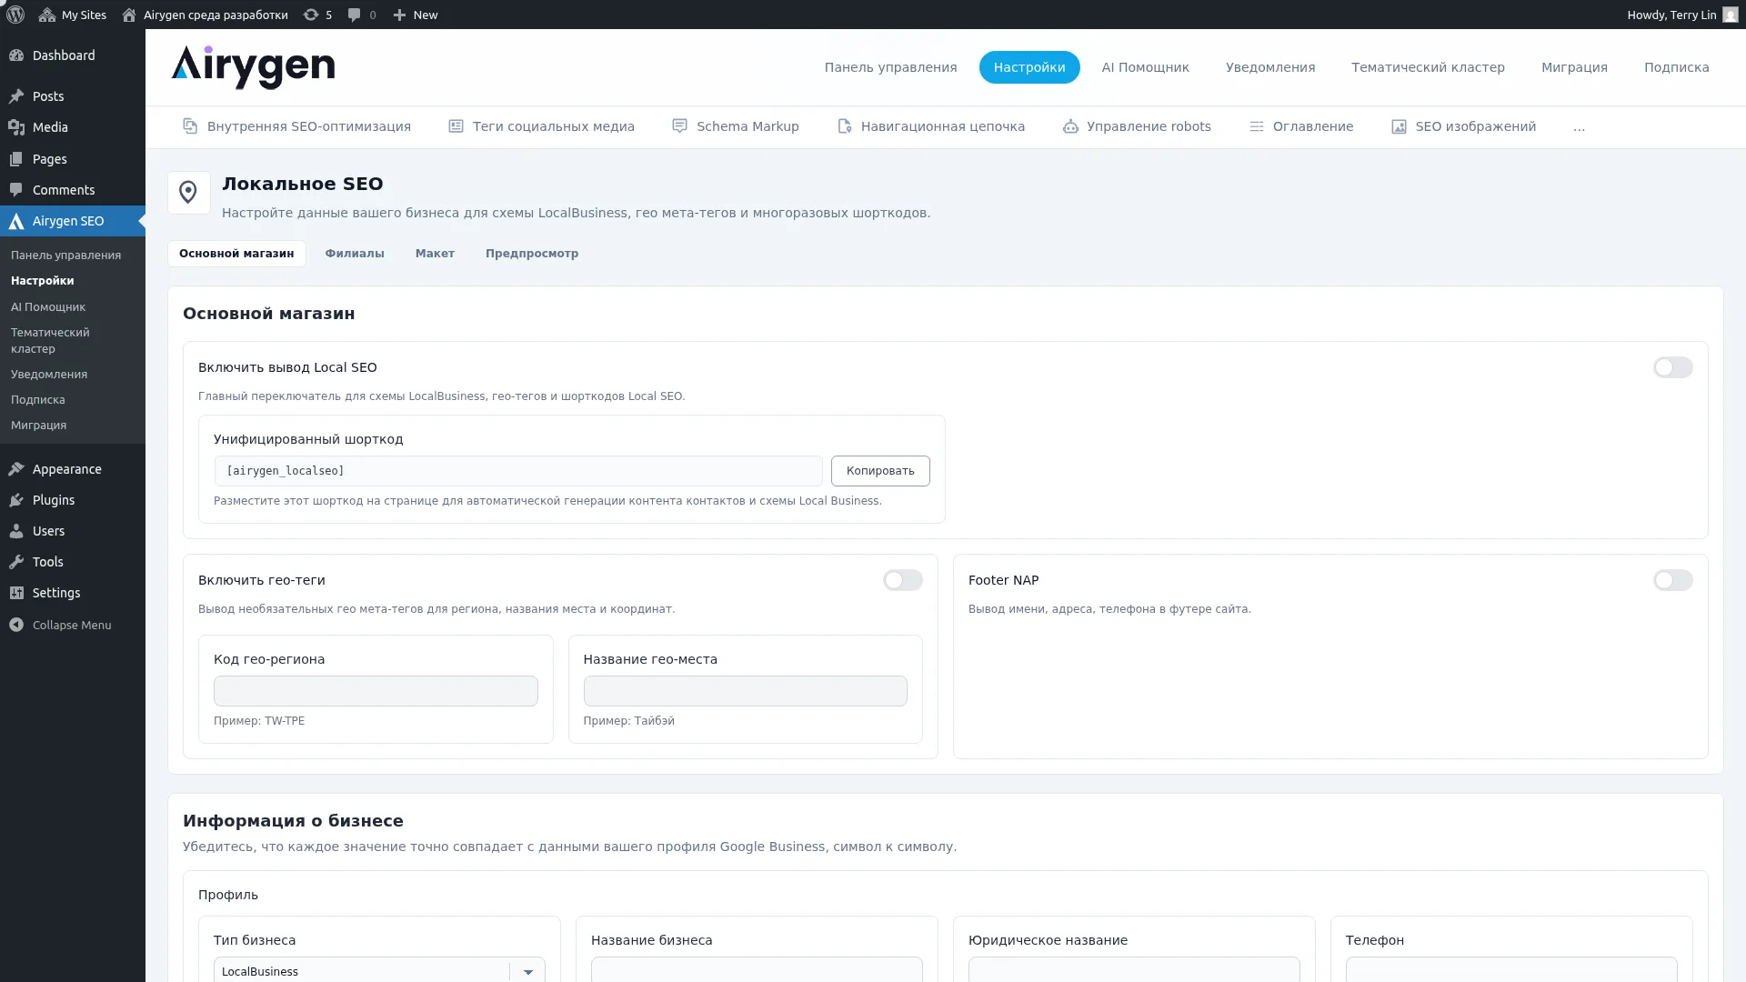The width and height of the screenshot is (1746, 982).
Task: Click the WordPress logo icon
Action: tap(15, 15)
